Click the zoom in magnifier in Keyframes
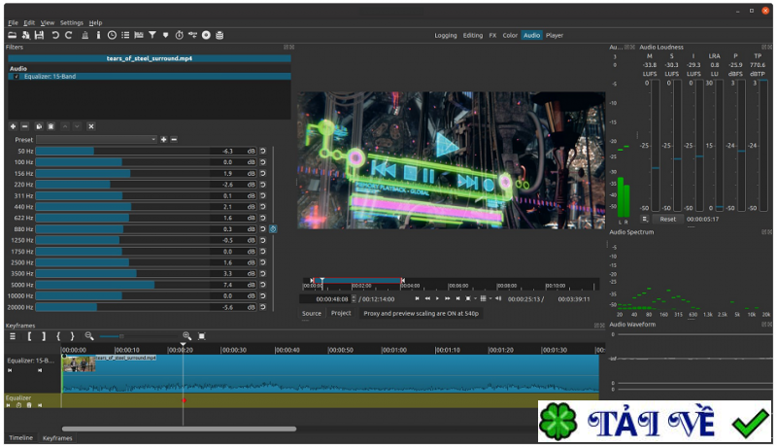The image size is (777, 448). (186, 335)
